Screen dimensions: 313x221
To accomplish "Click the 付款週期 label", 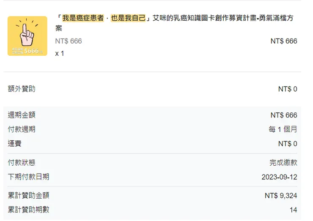I will [22, 129].
